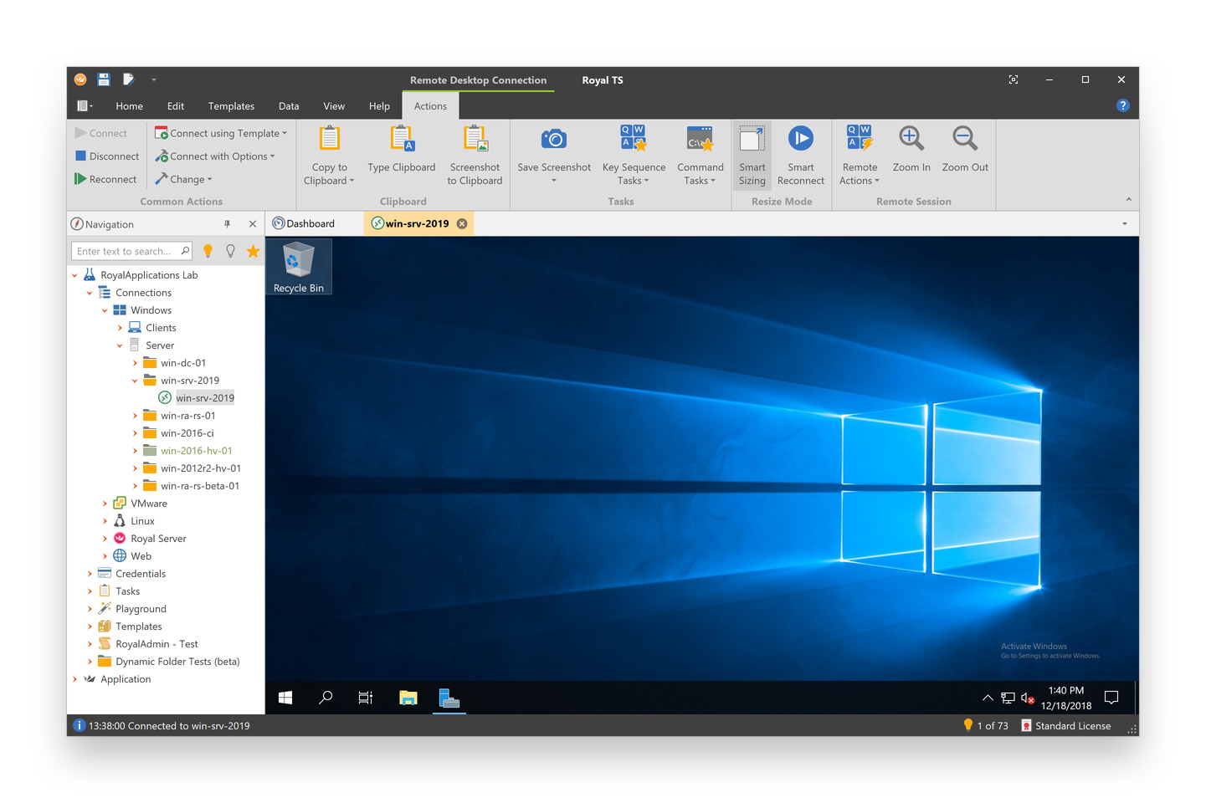1206x803 pixels.
Task: Click the Type Clipboard icon
Action: coord(402,140)
